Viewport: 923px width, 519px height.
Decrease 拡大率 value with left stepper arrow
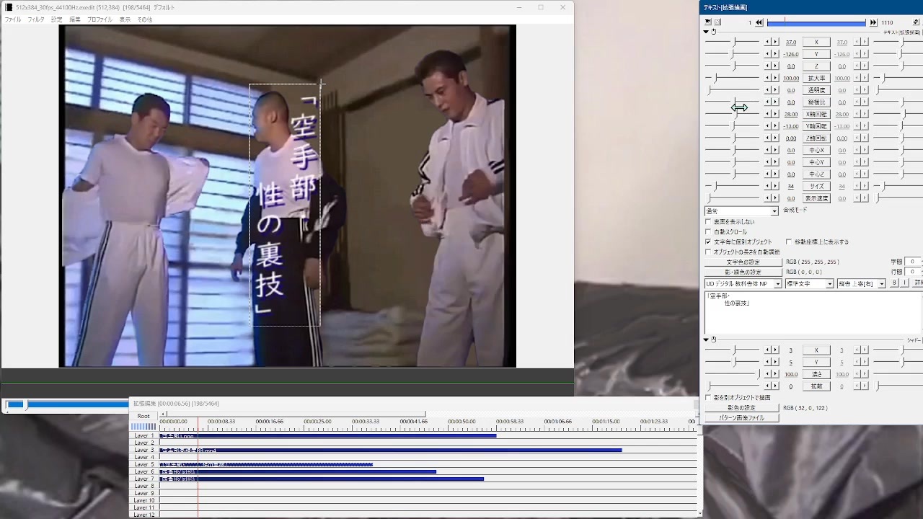pyautogui.click(x=768, y=79)
